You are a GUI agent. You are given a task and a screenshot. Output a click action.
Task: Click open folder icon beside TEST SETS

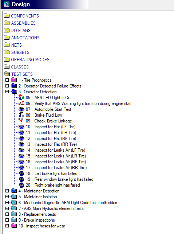7,74
